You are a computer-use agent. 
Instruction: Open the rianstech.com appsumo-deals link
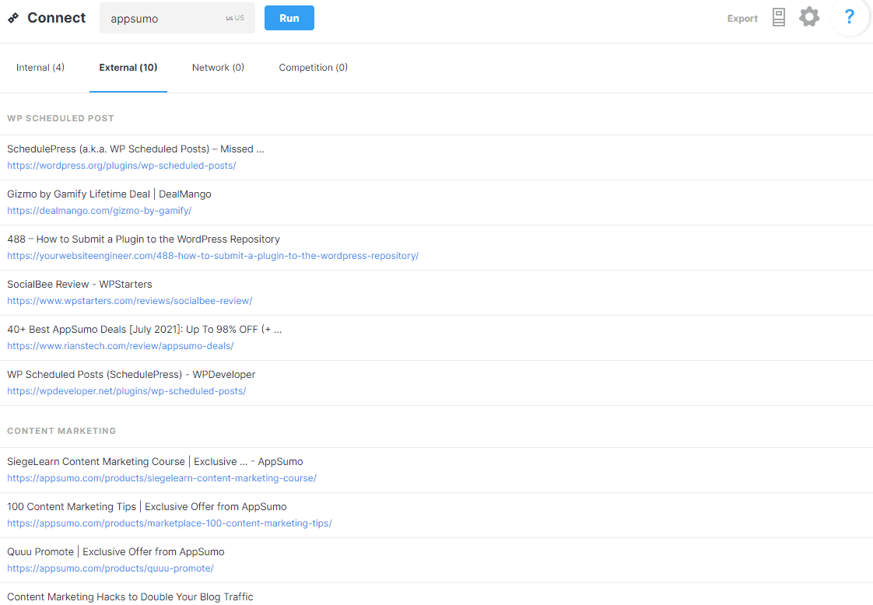coord(121,345)
